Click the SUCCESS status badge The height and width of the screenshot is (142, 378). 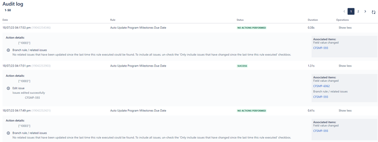242,66
